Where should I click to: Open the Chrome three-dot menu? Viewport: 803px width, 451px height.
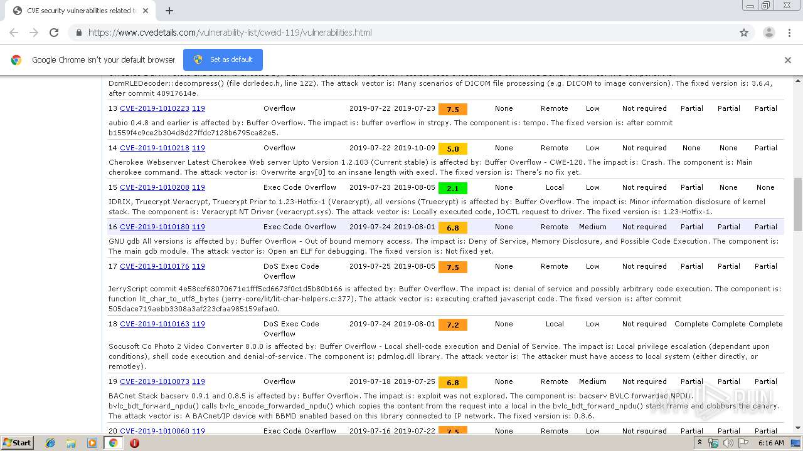coord(789,33)
